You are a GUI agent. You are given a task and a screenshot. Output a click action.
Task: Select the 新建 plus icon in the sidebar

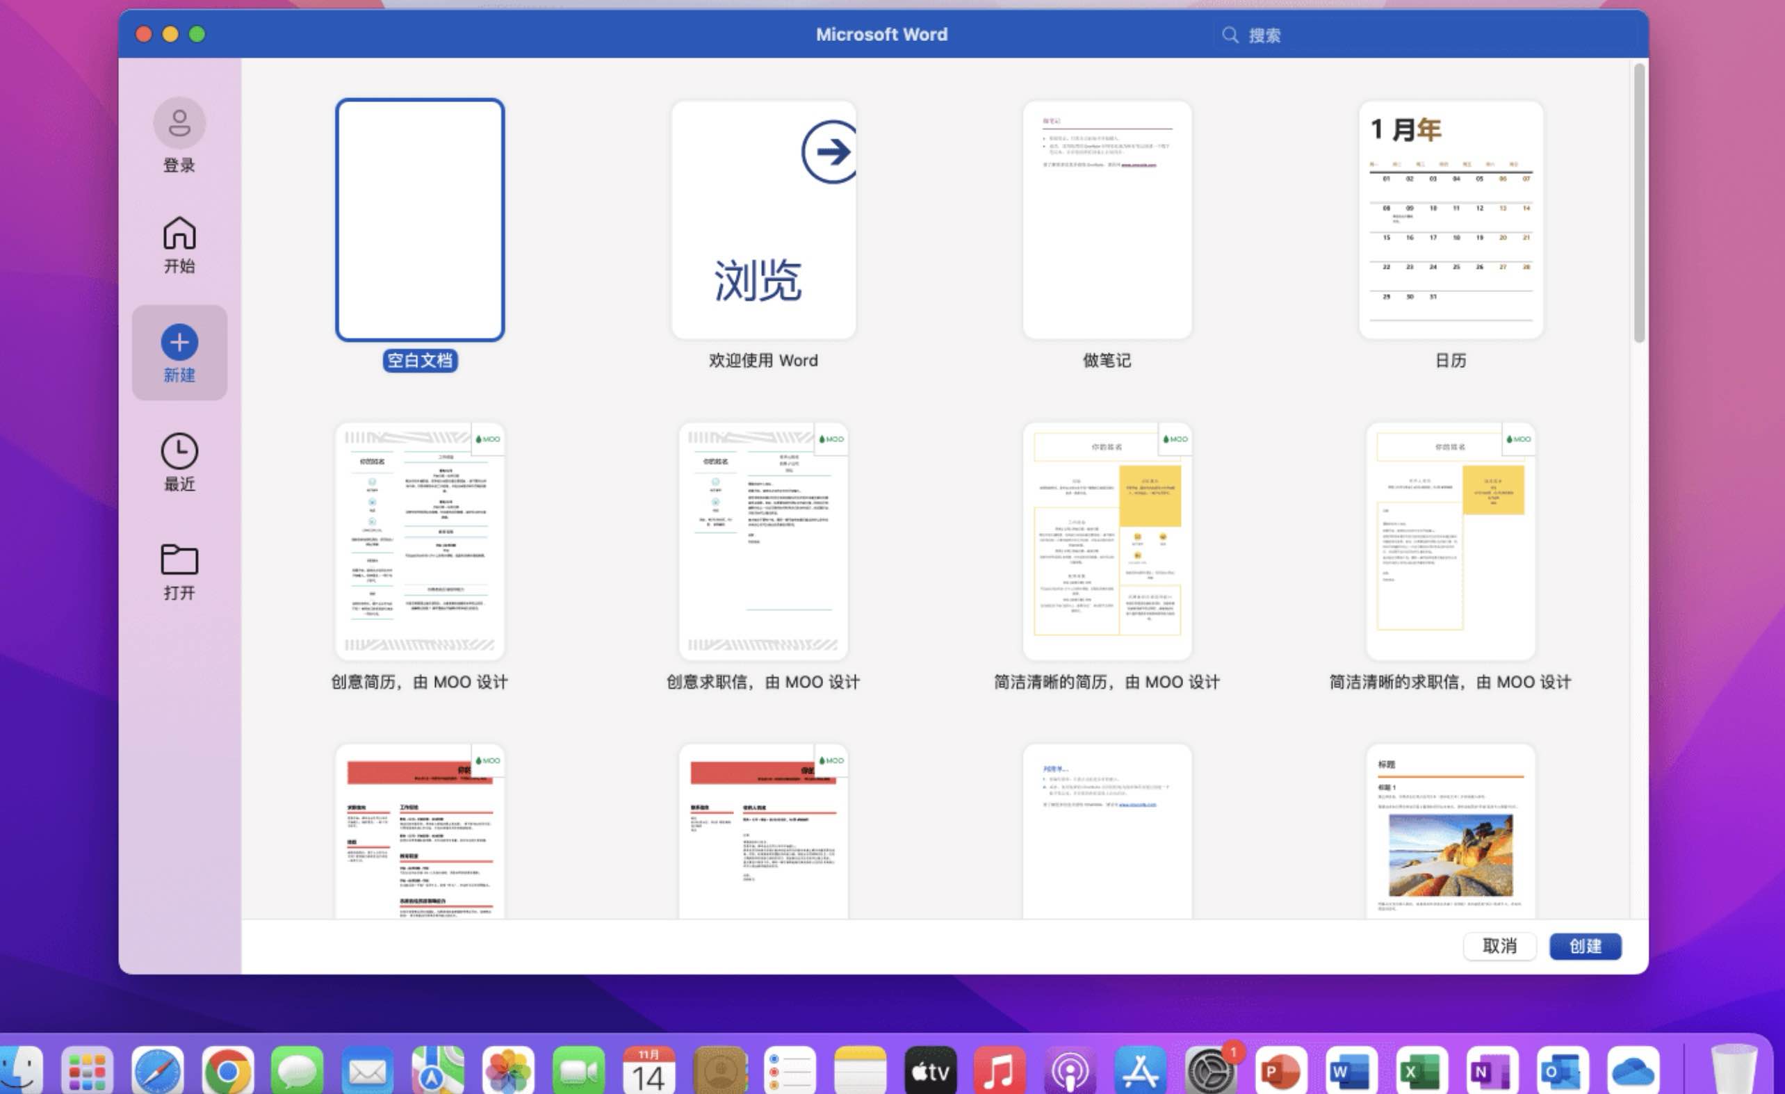179,342
